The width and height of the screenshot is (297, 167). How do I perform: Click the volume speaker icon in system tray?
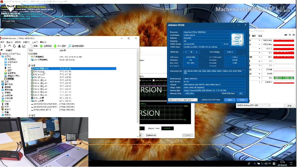(266, 164)
